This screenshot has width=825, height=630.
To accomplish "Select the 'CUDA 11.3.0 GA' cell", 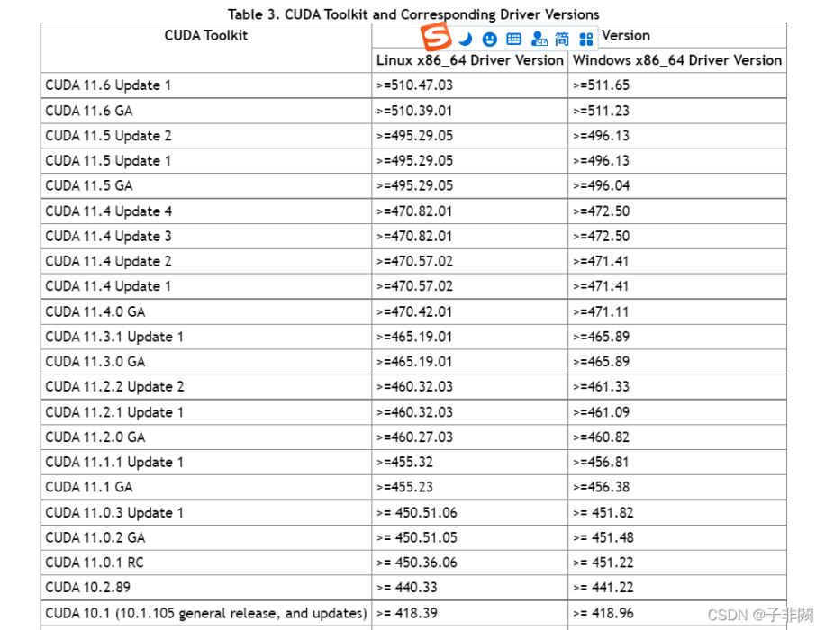I will [x=205, y=362].
